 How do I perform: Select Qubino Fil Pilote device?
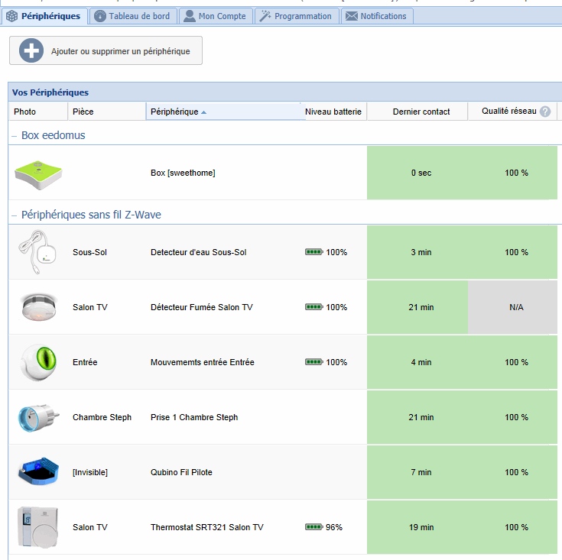click(181, 472)
